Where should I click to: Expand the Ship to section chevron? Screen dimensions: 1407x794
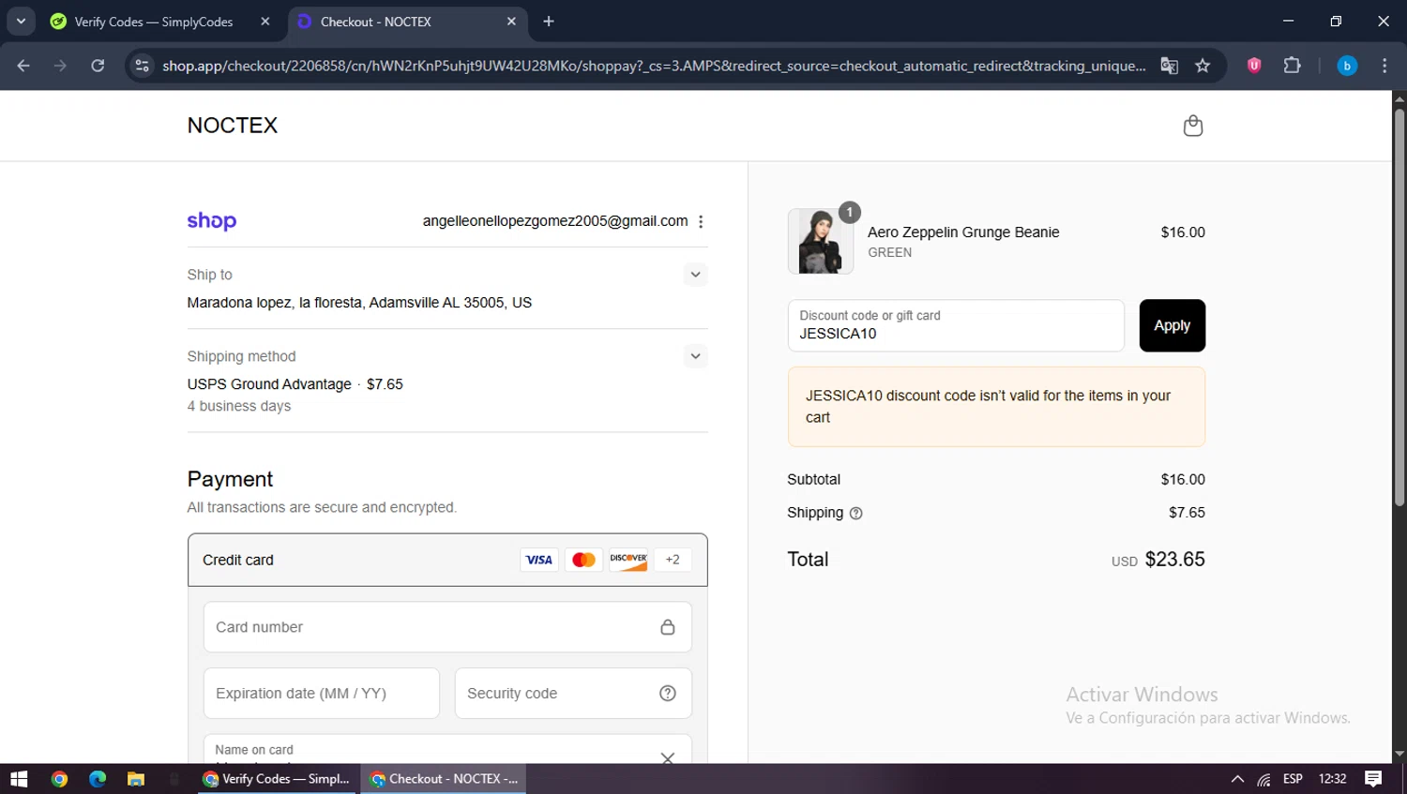[695, 275]
